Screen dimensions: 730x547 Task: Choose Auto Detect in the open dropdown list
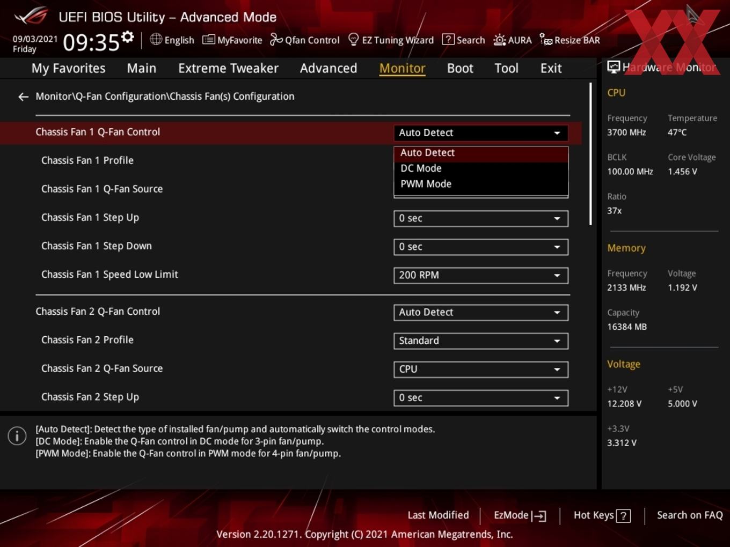point(481,153)
